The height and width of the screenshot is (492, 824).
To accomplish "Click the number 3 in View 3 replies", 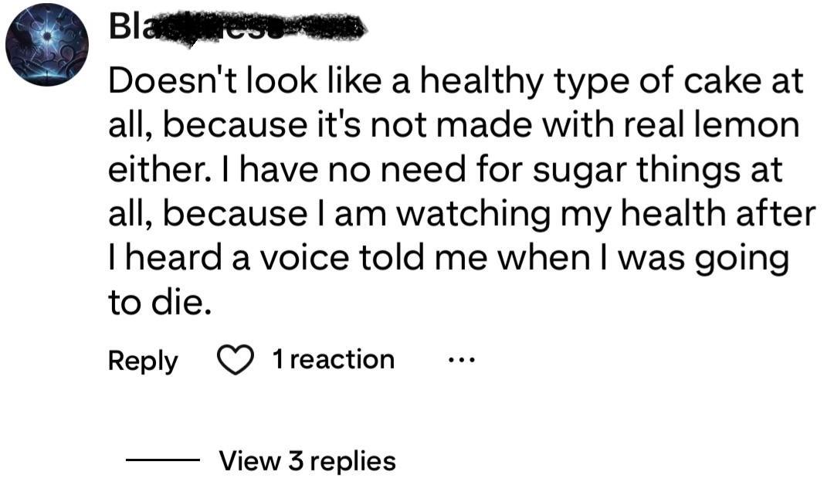I will (296, 461).
